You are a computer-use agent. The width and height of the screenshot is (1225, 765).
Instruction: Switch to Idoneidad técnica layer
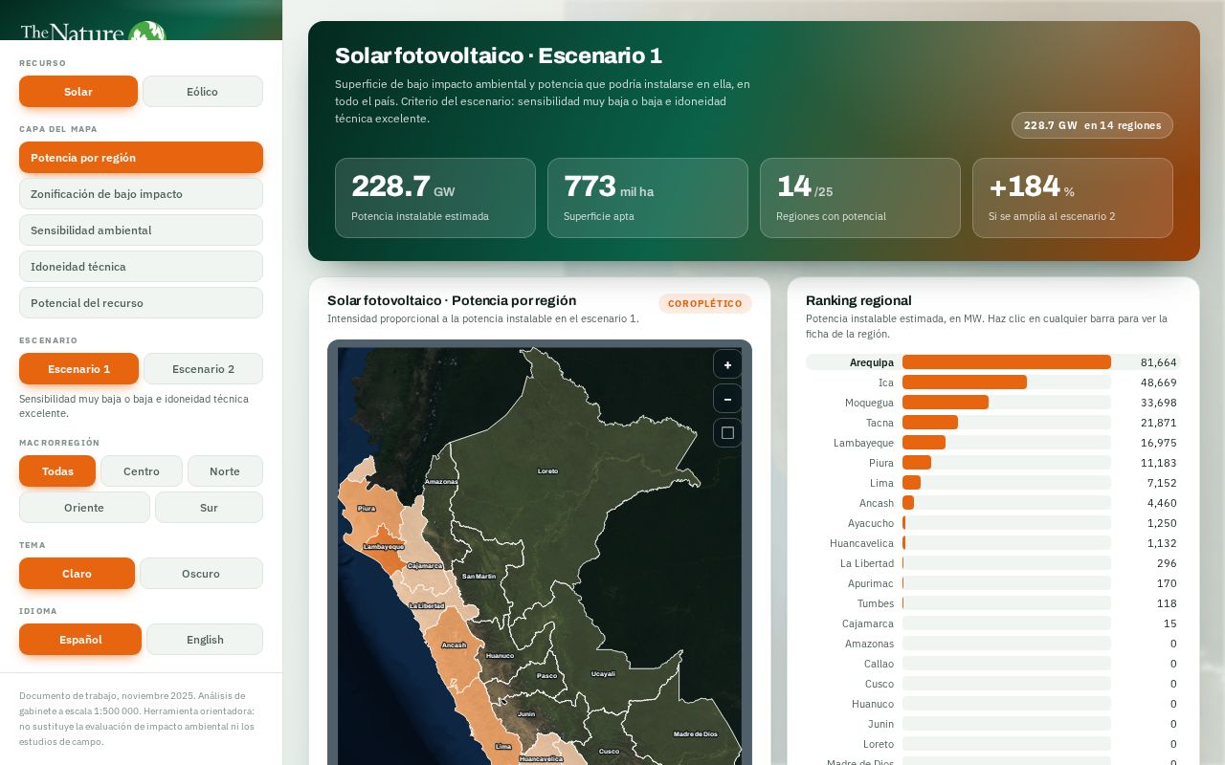[x=141, y=267]
